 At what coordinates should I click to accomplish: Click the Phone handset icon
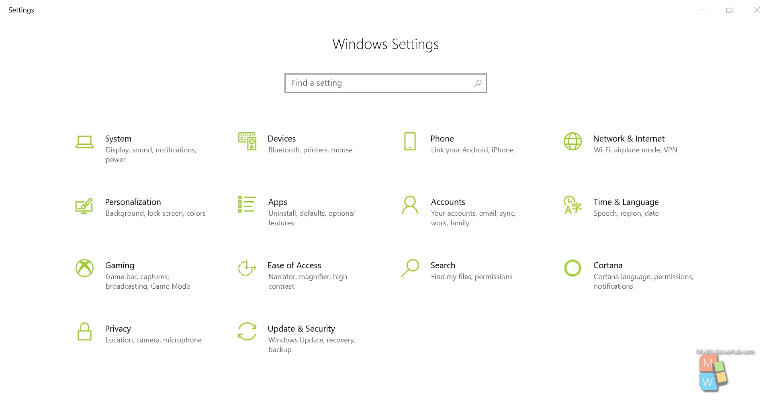[x=410, y=141]
